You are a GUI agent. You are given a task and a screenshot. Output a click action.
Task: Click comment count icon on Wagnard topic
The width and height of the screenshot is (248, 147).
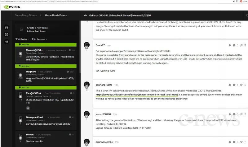click(x=68, y=72)
